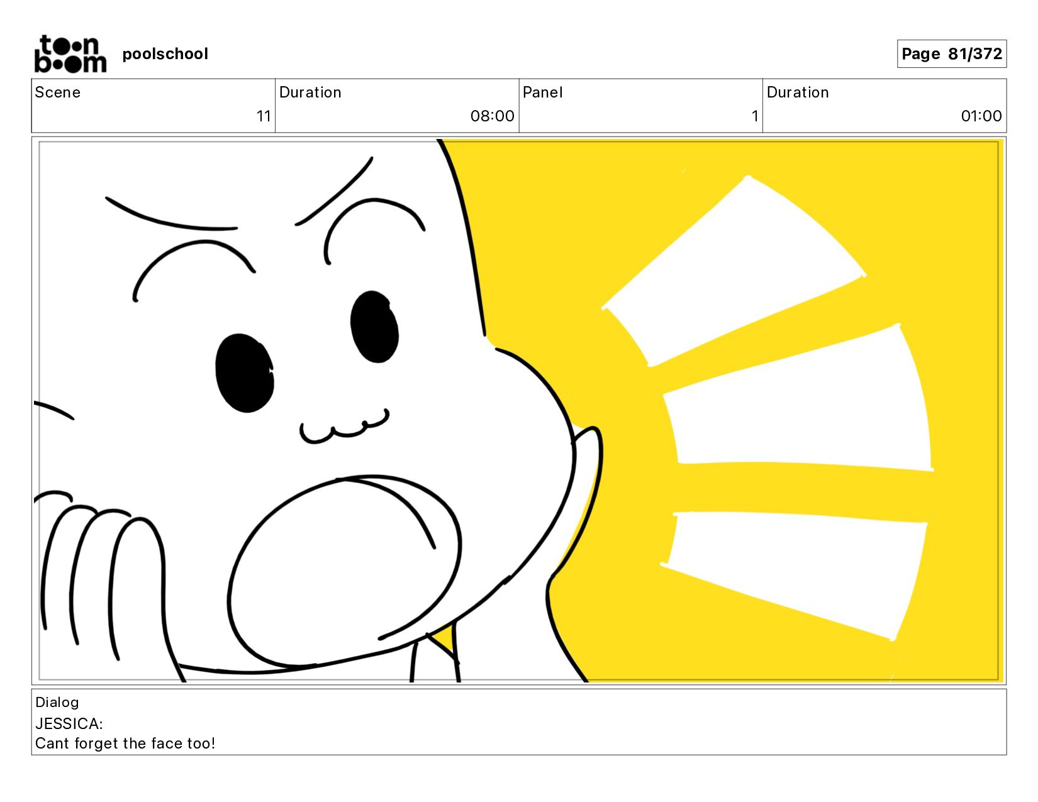Select the panel number '1'

tap(755, 116)
